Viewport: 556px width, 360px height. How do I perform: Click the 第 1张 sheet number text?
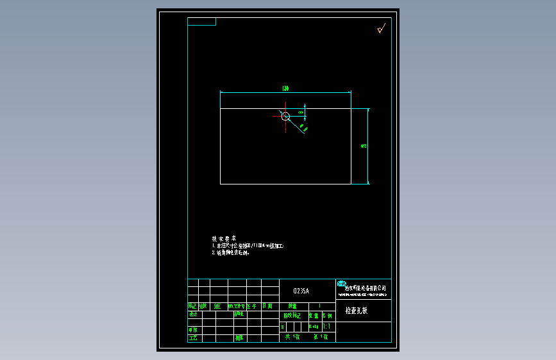click(321, 337)
